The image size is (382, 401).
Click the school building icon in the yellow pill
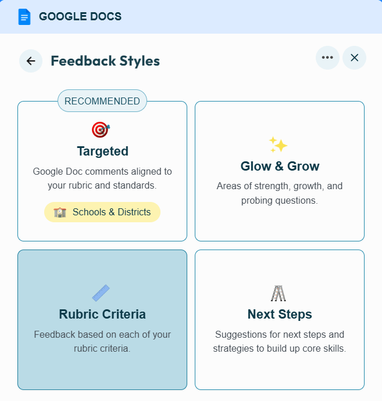click(x=60, y=212)
